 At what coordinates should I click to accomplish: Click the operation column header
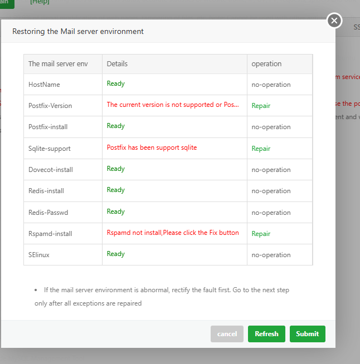tap(266, 64)
